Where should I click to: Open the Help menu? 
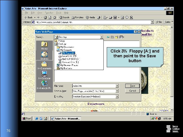tap(66, 13)
